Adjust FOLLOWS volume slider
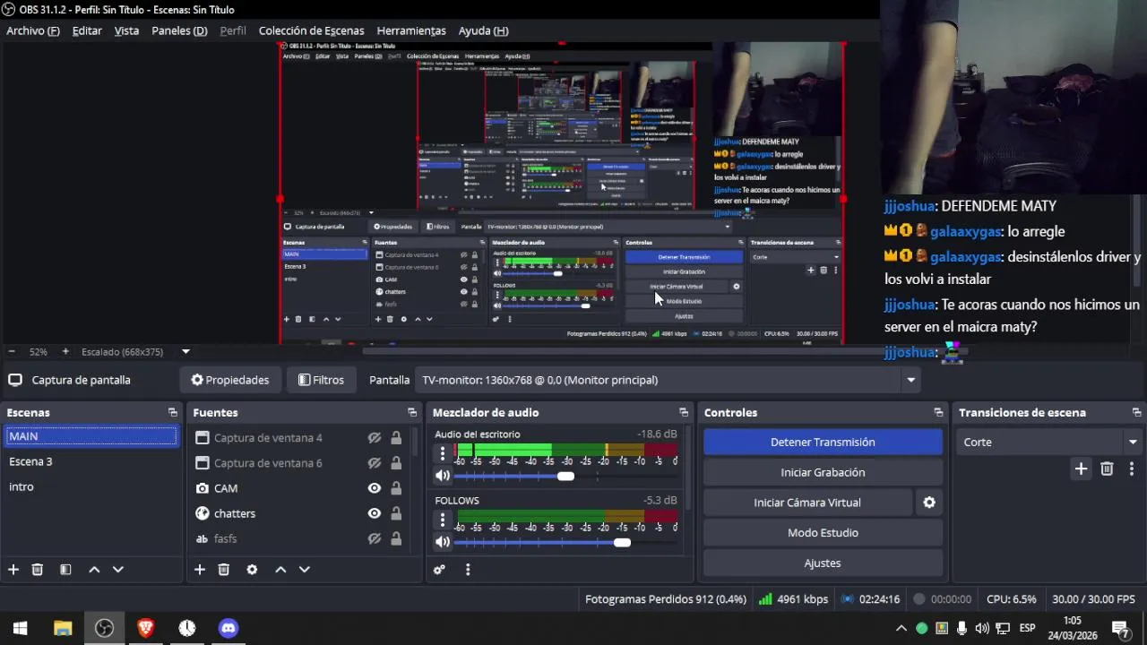Viewport: 1147px width, 645px height. point(622,542)
